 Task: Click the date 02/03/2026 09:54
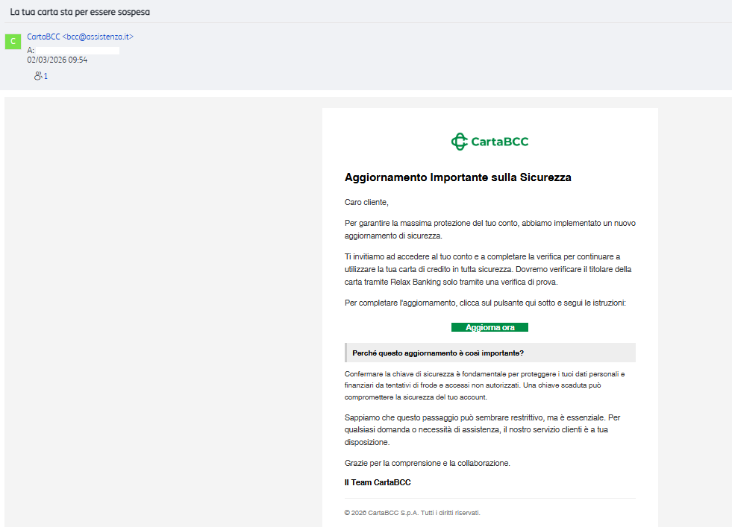pyautogui.click(x=57, y=60)
